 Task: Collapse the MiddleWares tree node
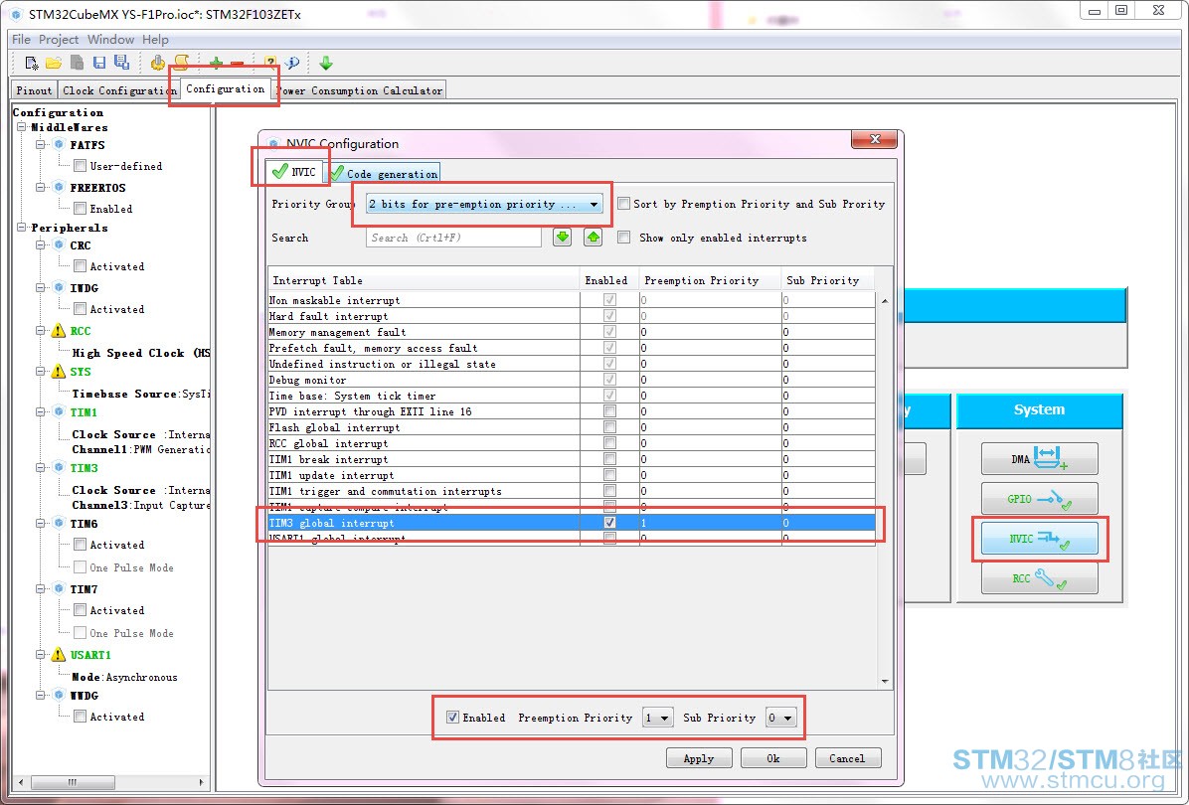22,127
